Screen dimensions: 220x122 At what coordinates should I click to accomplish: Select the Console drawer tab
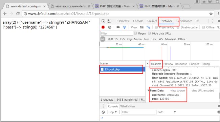[113, 106]
